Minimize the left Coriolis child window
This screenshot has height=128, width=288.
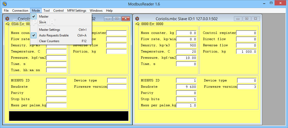click(x=108, y=19)
